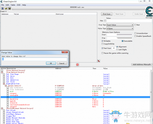Click the save floppy disk icon
The height and width of the screenshot is (124, 153).
click(10, 8)
